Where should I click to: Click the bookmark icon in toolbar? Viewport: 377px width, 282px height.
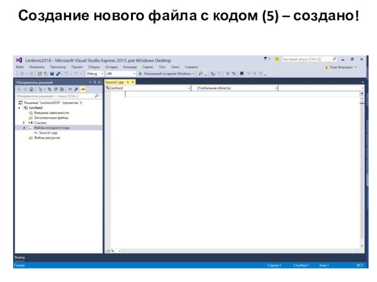coord(242,74)
